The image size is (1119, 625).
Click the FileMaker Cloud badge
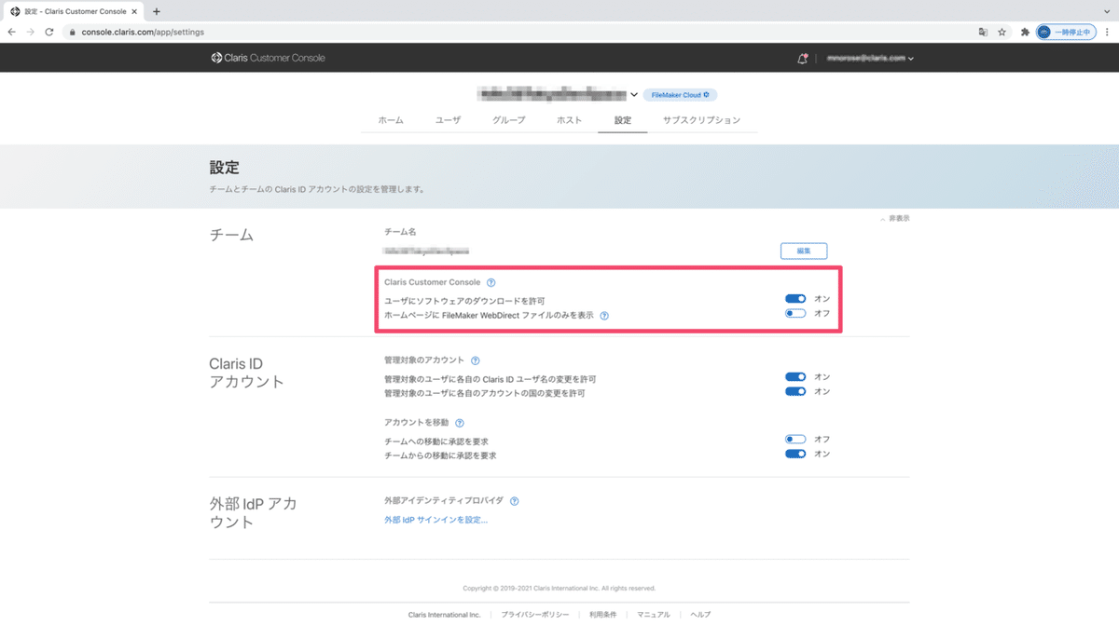[x=680, y=94]
